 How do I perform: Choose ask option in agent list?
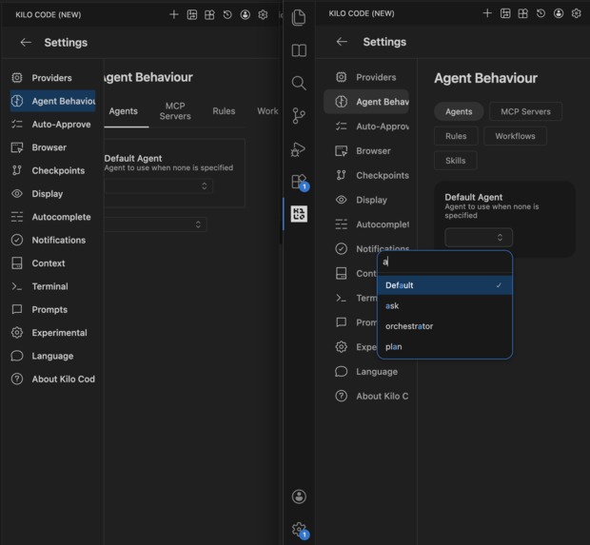(444, 305)
